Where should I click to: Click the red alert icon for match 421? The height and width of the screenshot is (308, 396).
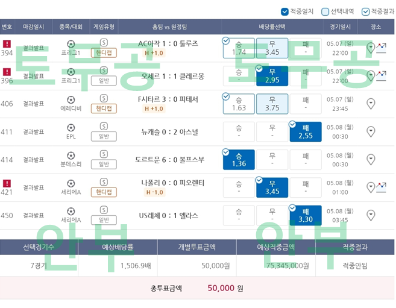[x=7, y=183]
